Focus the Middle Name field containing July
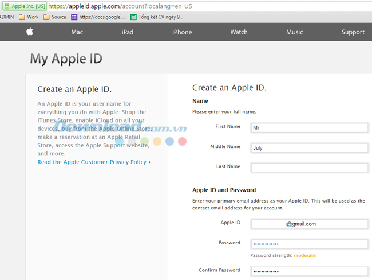Viewport: 372px width, 280px height. [309, 148]
